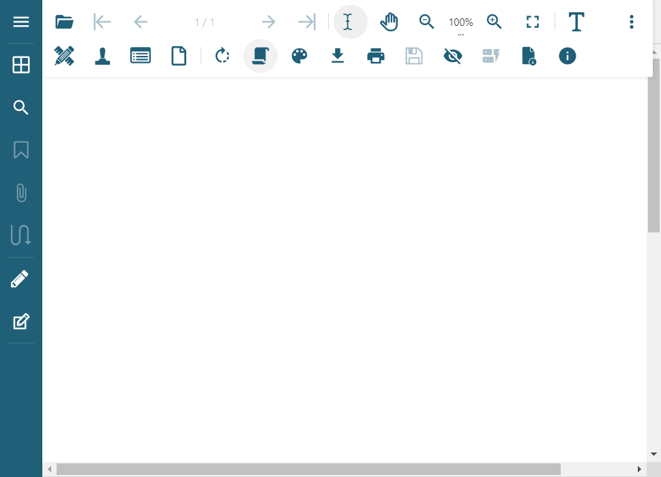The height and width of the screenshot is (477, 661).
Task: Click the save floppy disk icon
Action: (414, 56)
